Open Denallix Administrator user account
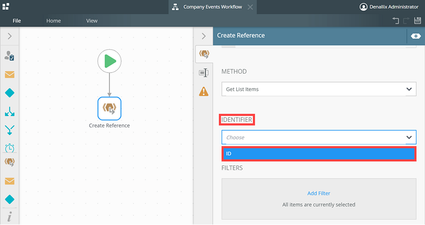This screenshot has height=225, width=425. pos(389,7)
